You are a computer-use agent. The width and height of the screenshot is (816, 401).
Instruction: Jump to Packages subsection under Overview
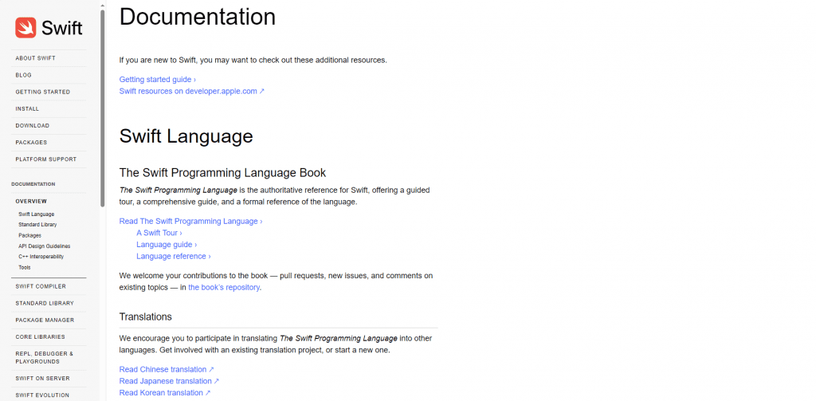tap(29, 235)
